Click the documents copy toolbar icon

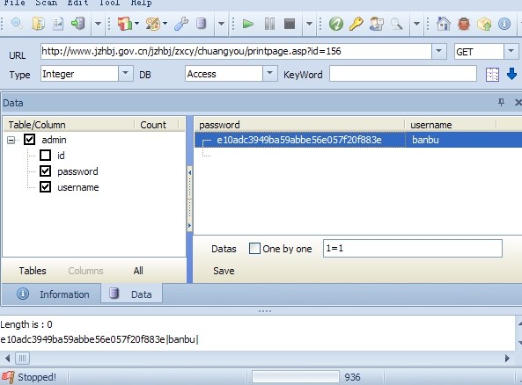point(38,24)
